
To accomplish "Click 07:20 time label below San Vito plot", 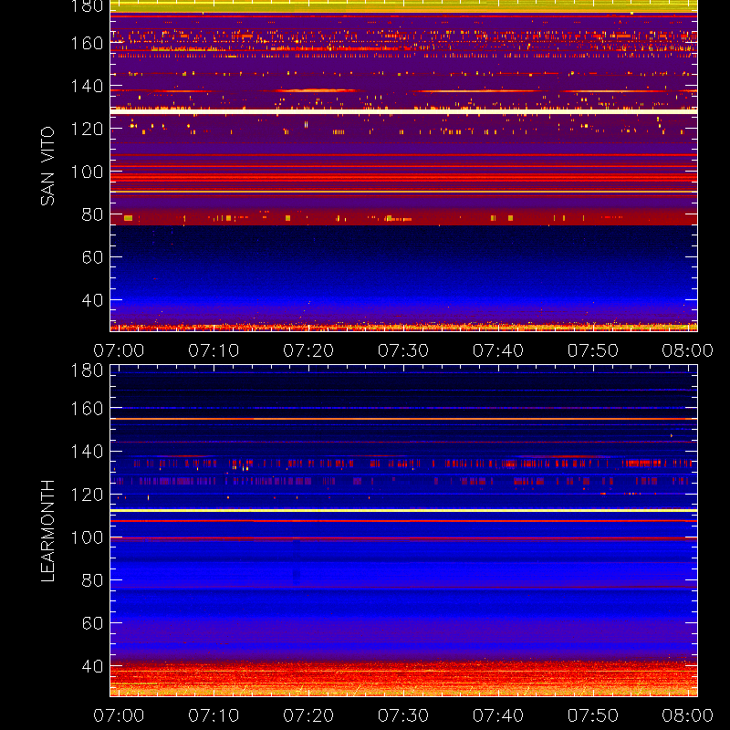I will click(308, 350).
